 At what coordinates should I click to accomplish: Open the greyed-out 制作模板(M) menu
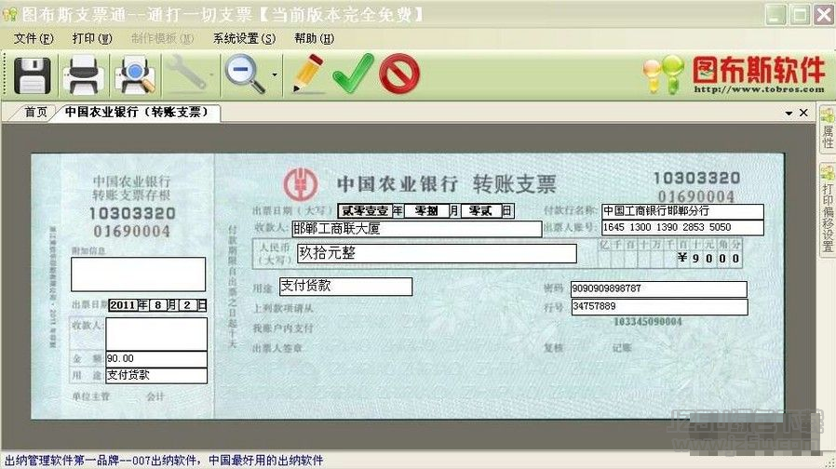(163, 38)
